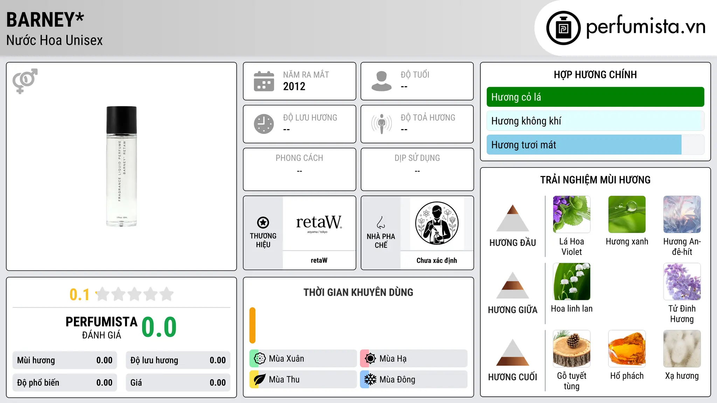Click the Độ phổ biến 0.00 score row

pyautogui.click(x=65, y=383)
